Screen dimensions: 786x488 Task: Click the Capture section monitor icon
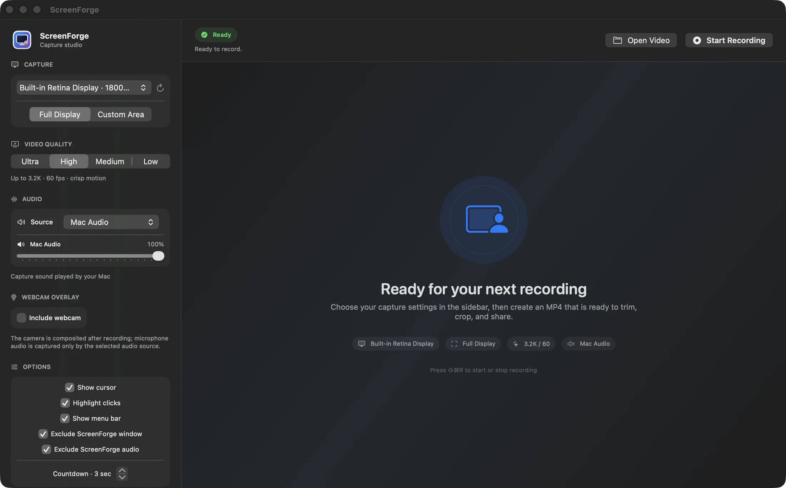(15, 64)
